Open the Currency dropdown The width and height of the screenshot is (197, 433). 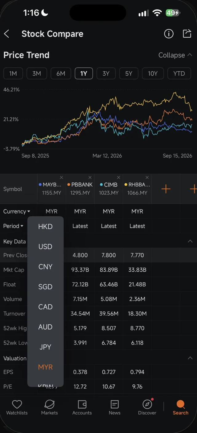coord(17,211)
